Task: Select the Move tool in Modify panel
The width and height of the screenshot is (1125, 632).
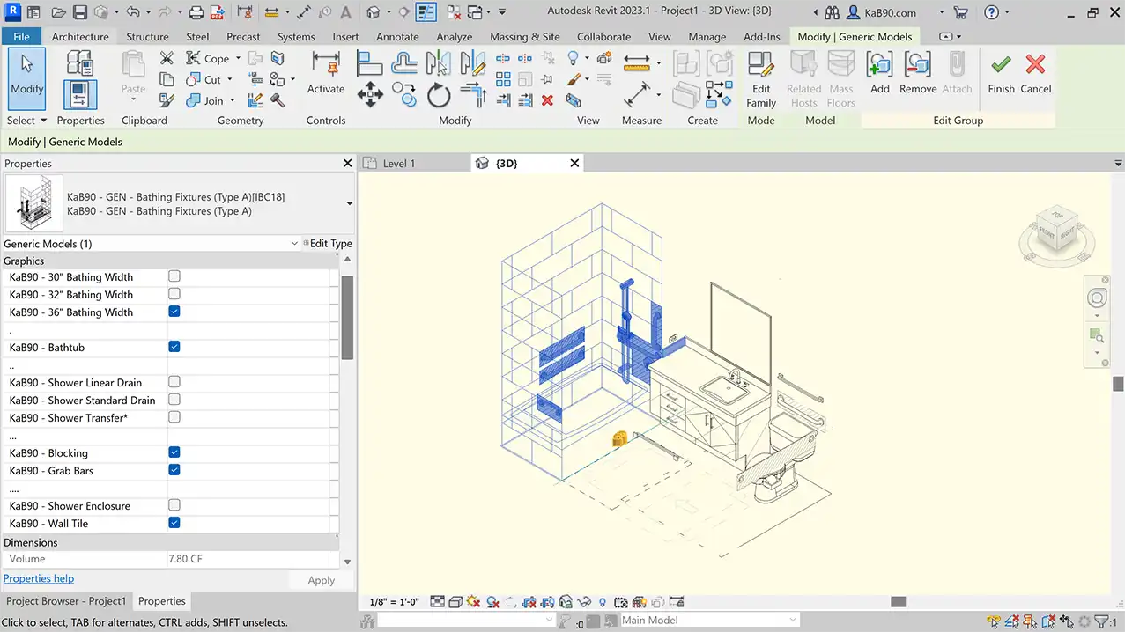Action: pos(369,94)
